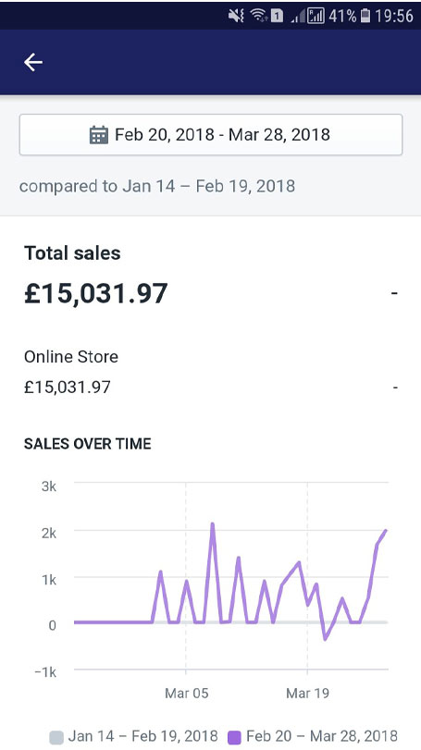Tap the highest peak on sales line
The image size is (421, 750).
coord(213,524)
